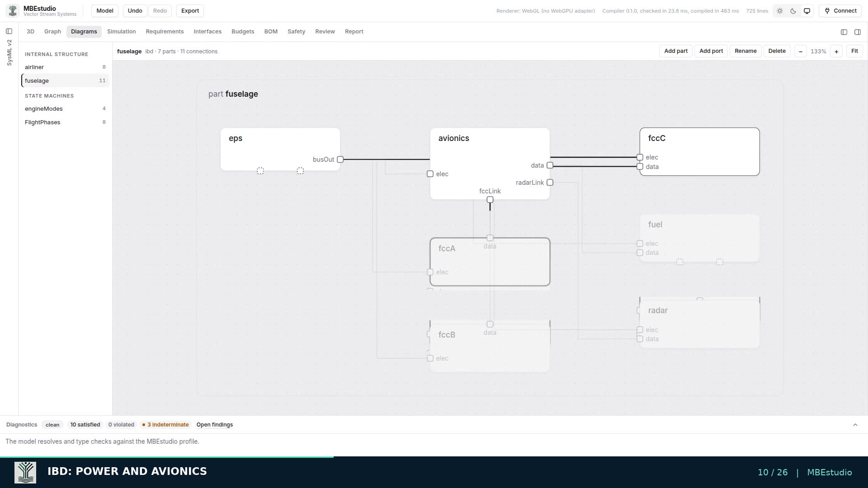
Task: Select airliner internal structure diagram
Action: (65, 67)
